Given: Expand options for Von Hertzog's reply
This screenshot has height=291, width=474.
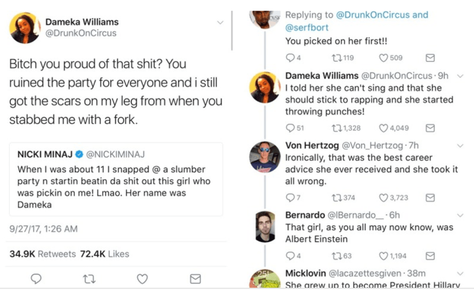Looking at the screenshot, I should (460, 146).
